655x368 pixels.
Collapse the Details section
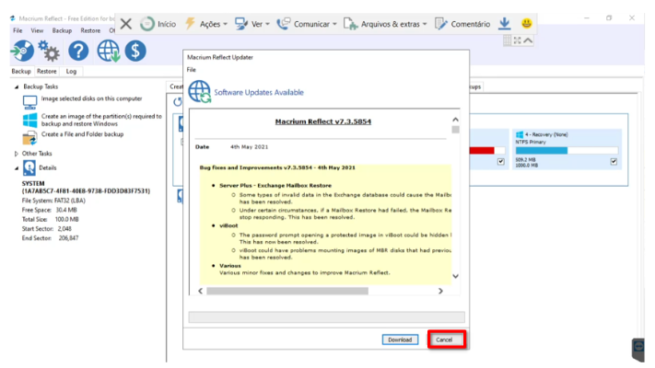[x=17, y=168]
